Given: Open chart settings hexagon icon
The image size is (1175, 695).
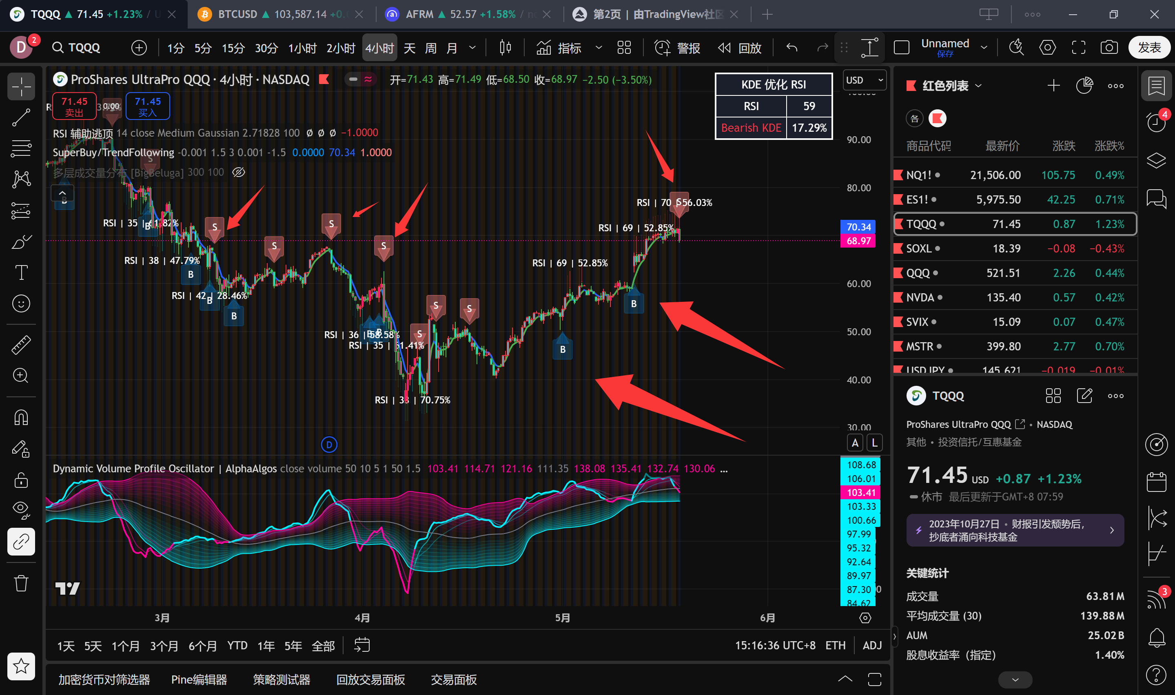Looking at the screenshot, I should pyautogui.click(x=1047, y=47).
